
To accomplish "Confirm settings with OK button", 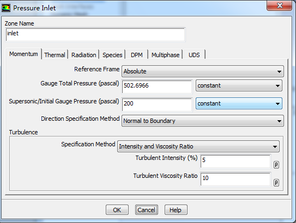I will coord(117,210).
